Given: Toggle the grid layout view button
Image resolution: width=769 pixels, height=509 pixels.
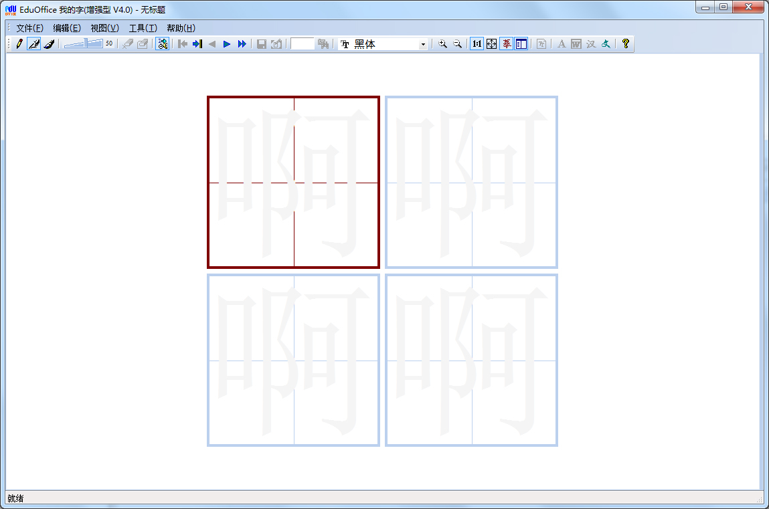Looking at the screenshot, I should pos(522,43).
